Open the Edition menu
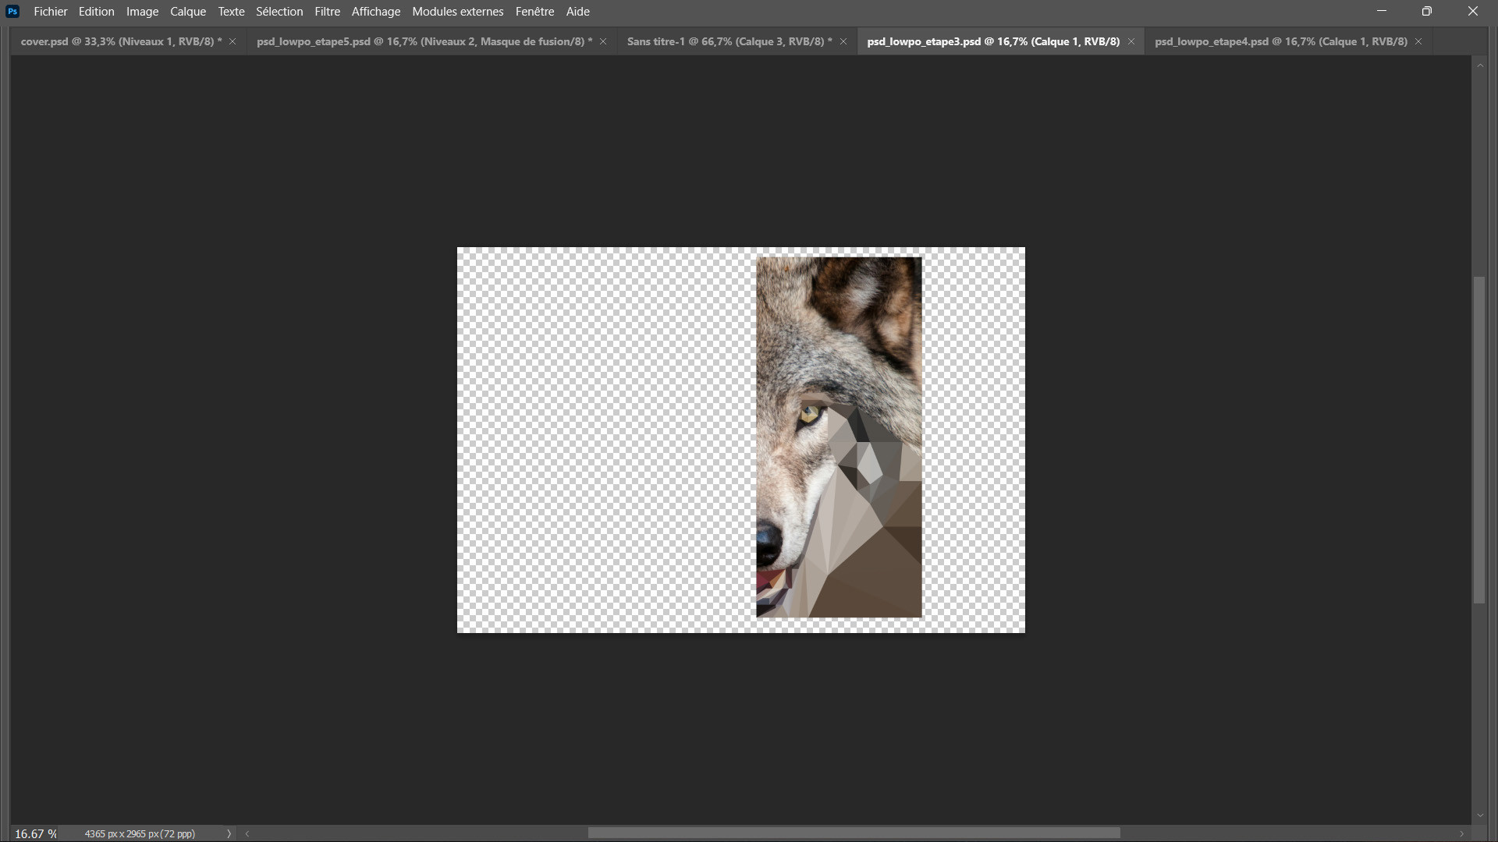 (97, 12)
